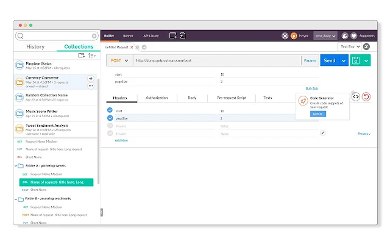This screenshot has width=390, height=244.
Task: Open the Send button dropdown arrow
Action: point(344,60)
